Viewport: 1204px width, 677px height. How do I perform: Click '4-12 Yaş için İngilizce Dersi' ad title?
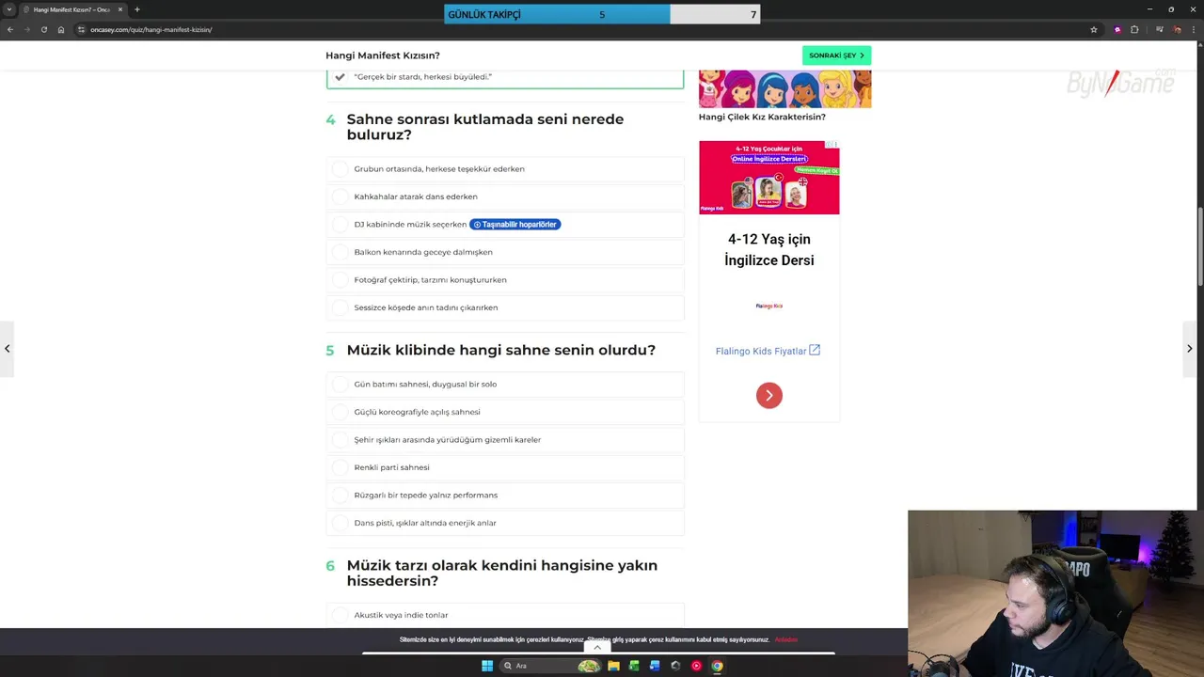tap(769, 250)
